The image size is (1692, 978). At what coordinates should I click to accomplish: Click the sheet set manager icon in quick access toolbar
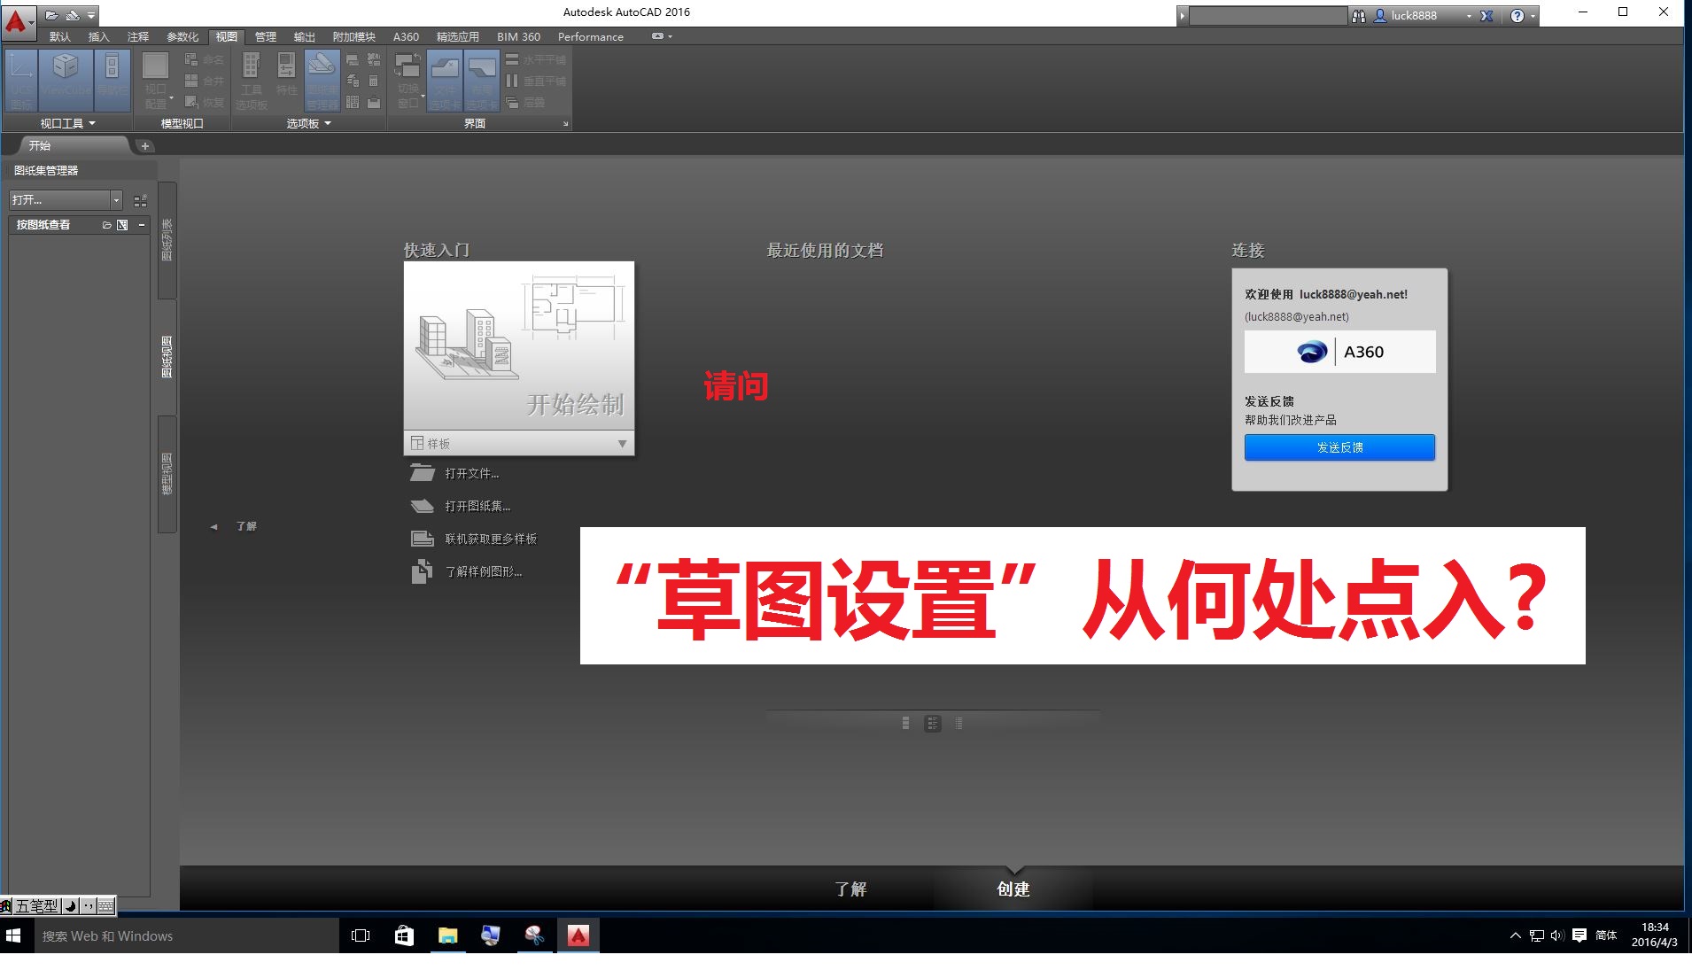pyautogui.click(x=73, y=15)
